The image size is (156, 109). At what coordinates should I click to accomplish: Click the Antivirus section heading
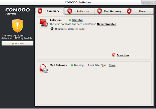[x=55, y=20]
